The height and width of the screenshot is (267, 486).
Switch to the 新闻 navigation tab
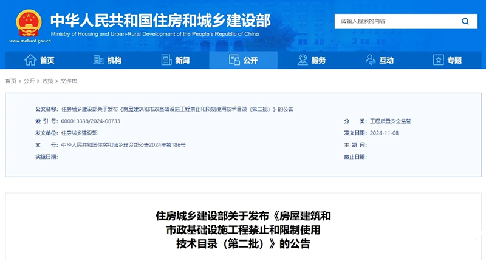182,61
